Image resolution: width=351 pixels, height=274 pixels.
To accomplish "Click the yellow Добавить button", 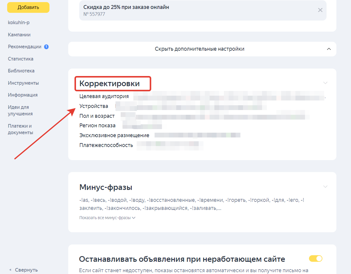I will (28, 7).
